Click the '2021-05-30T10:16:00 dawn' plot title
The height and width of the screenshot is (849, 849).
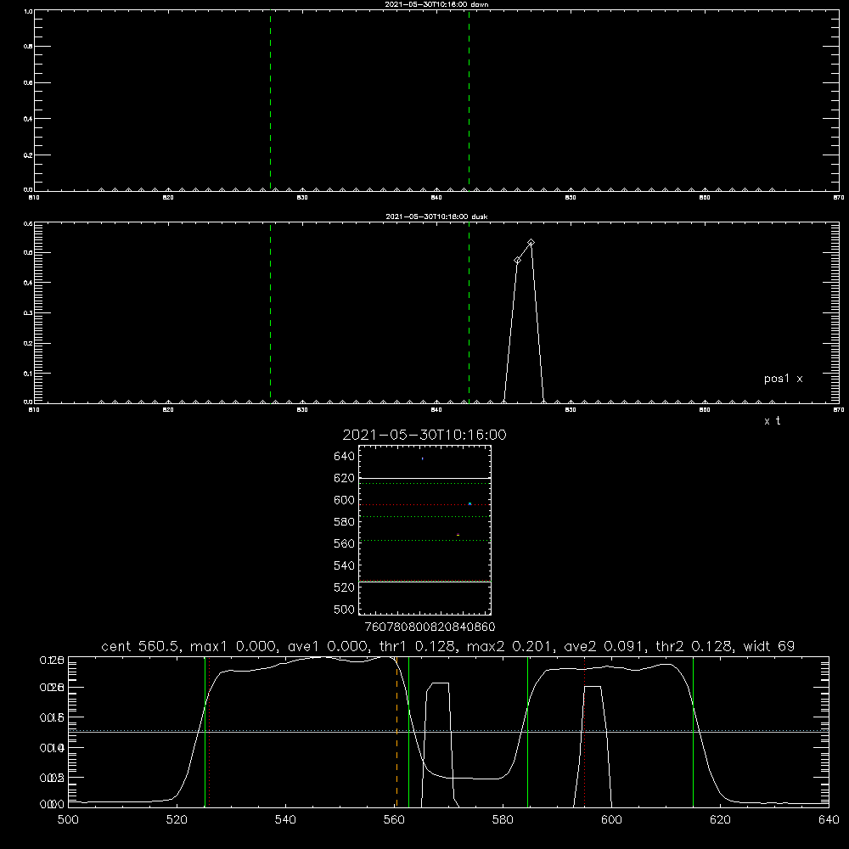436,4
